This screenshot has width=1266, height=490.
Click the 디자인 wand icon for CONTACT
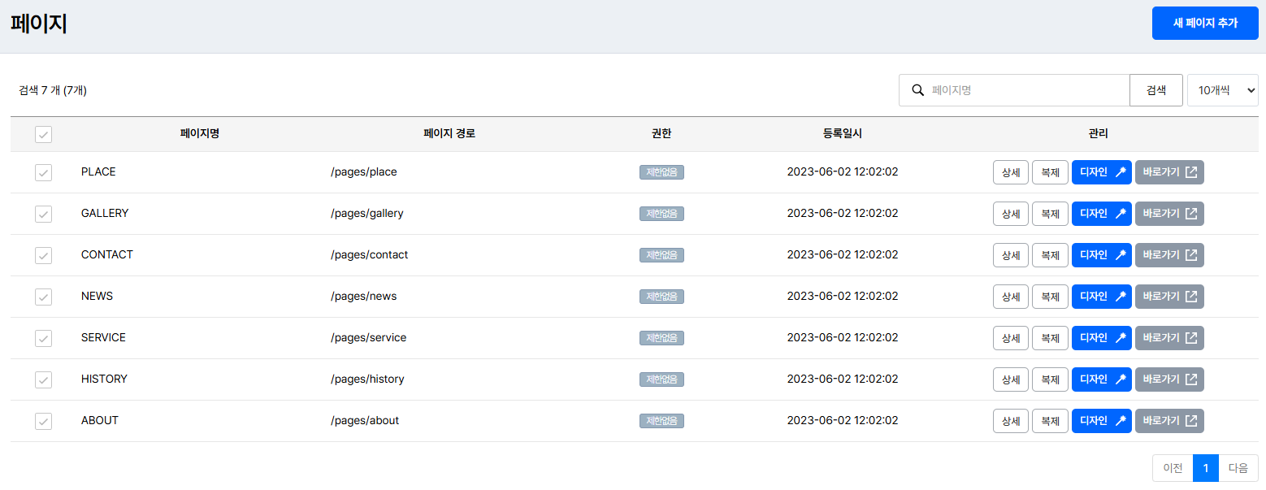pyautogui.click(x=1120, y=255)
